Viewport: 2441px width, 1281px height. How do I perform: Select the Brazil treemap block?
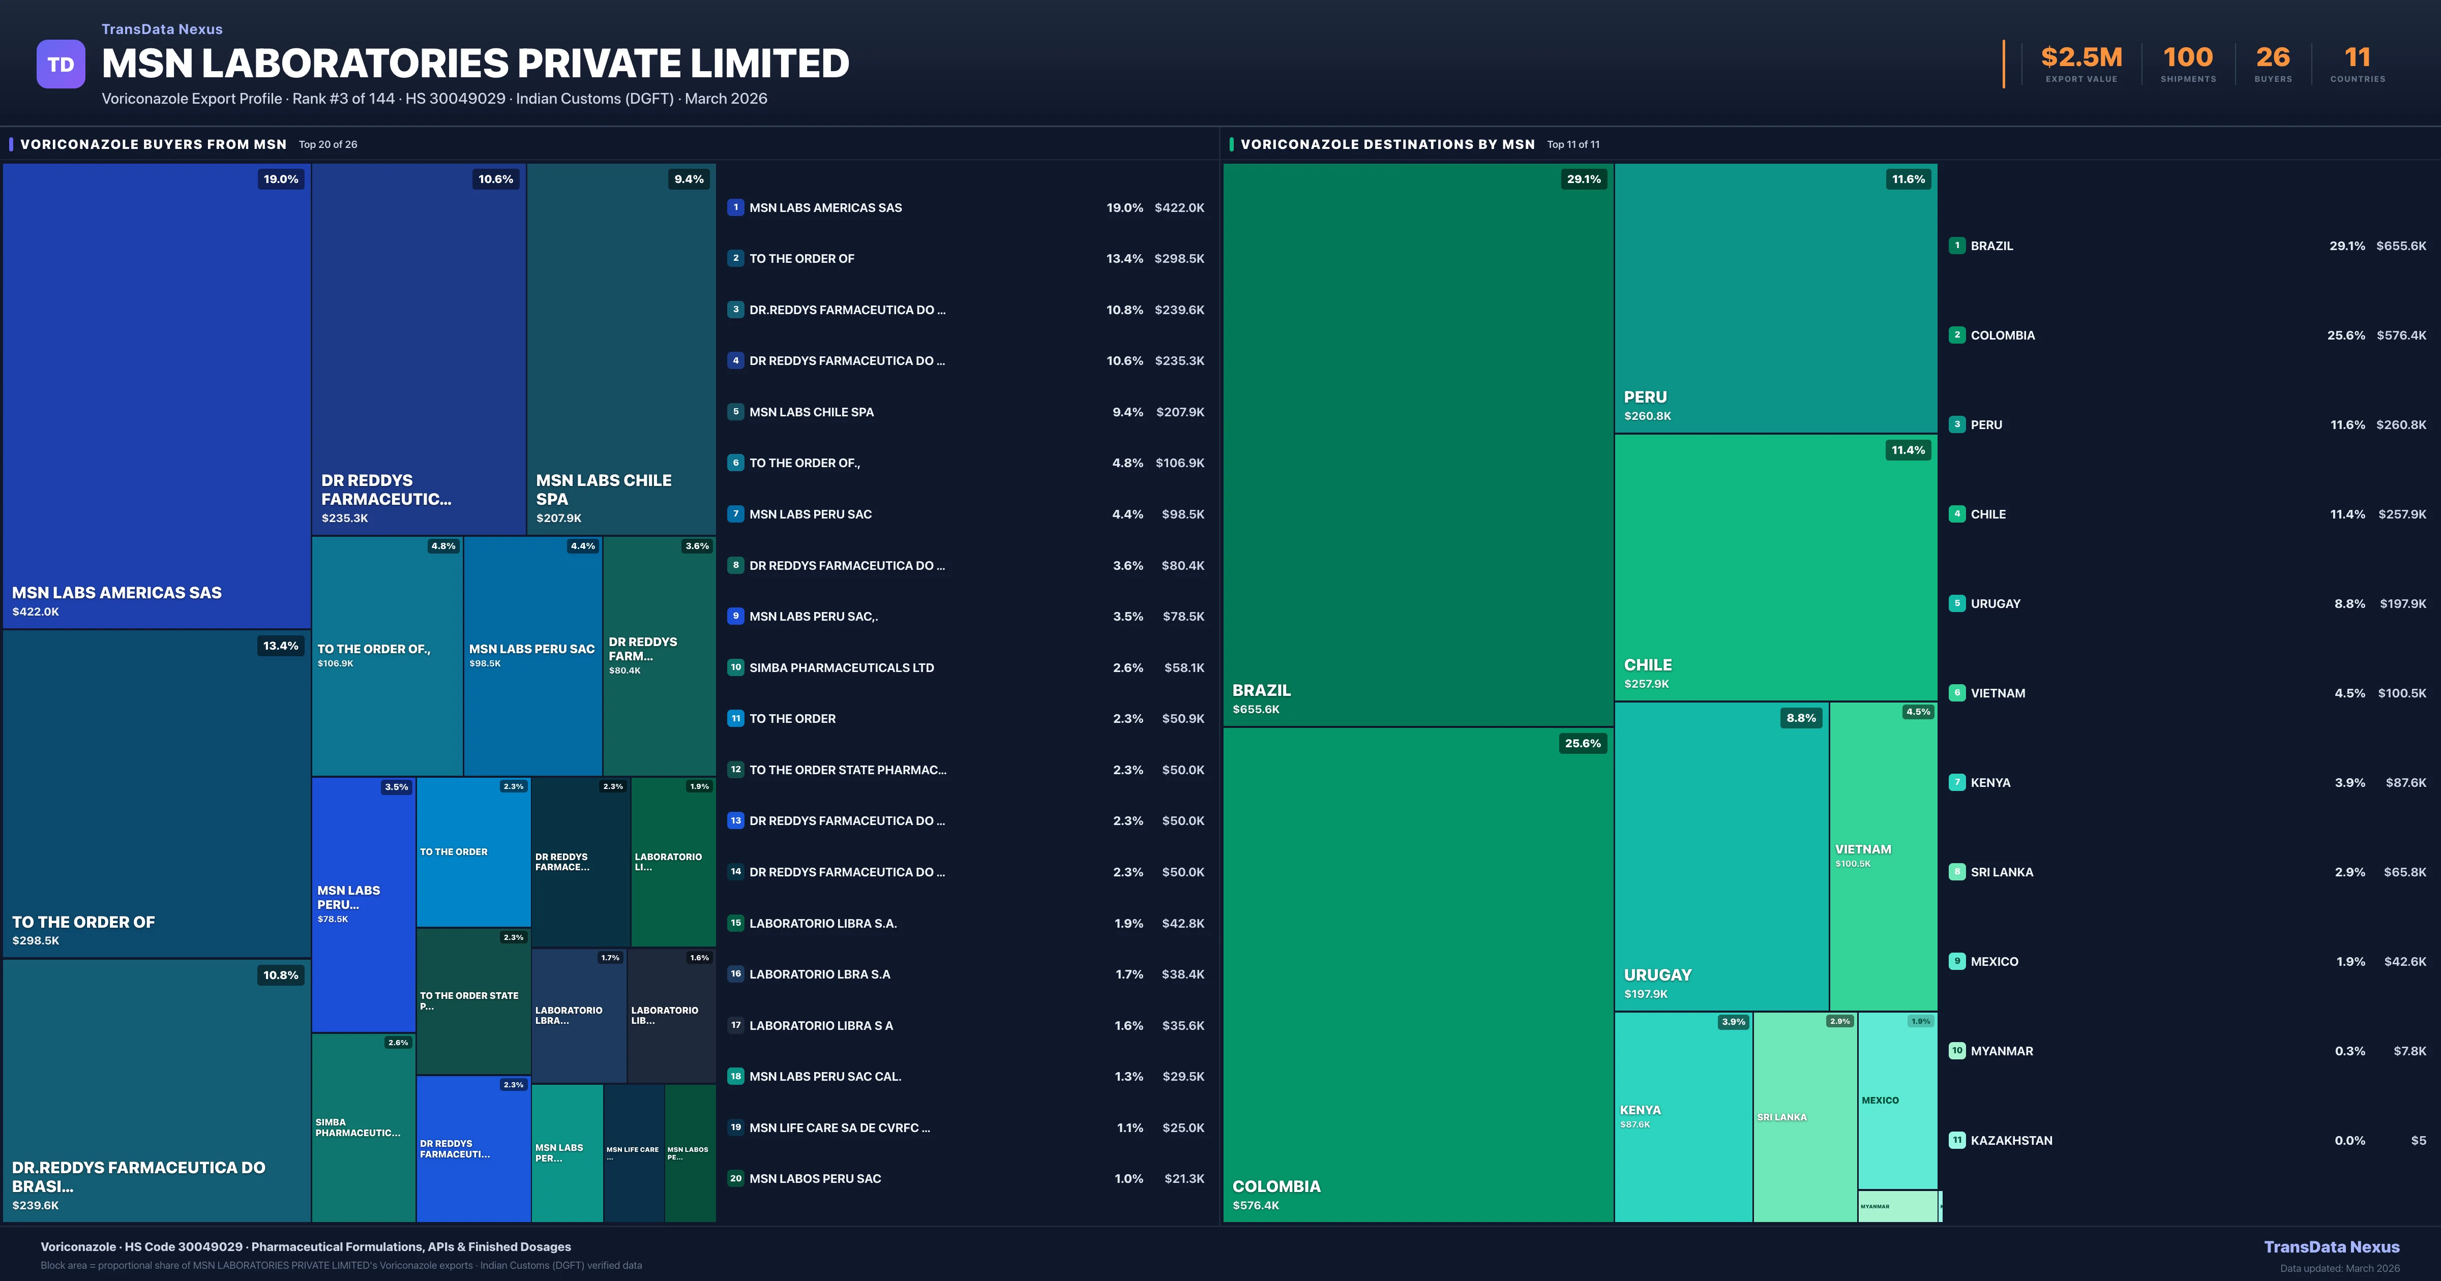click(1418, 445)
